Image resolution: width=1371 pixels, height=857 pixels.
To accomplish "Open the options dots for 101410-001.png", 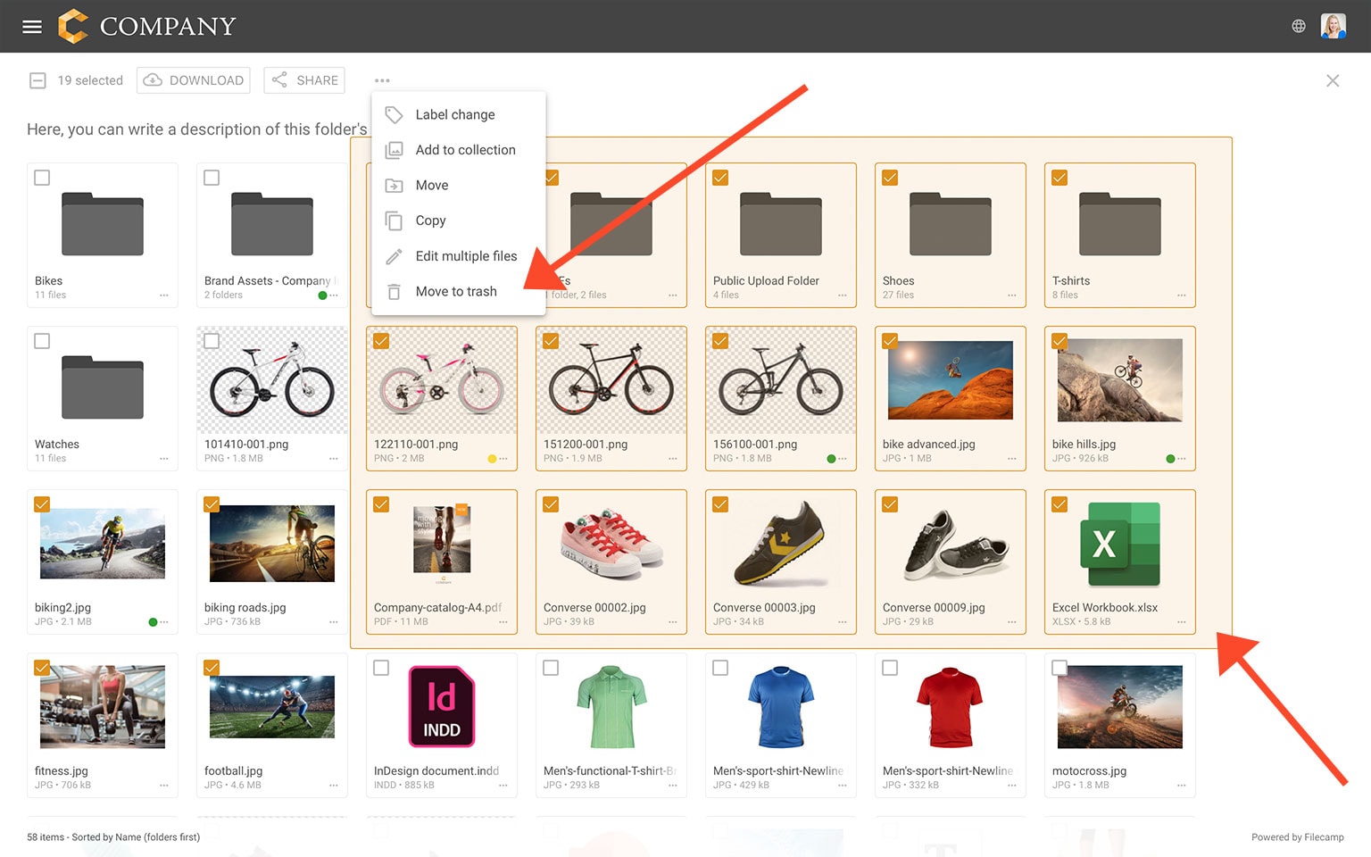I will 334,459.
